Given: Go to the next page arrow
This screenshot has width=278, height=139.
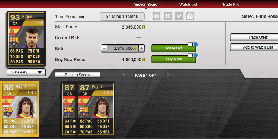Looking at the screenshot, I should pyautogui.click(x=169, y=75).
